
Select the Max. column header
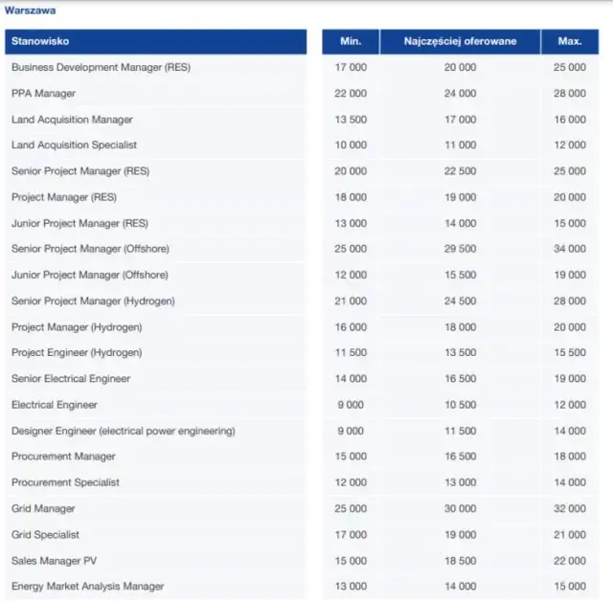click(x=570, y=41)
